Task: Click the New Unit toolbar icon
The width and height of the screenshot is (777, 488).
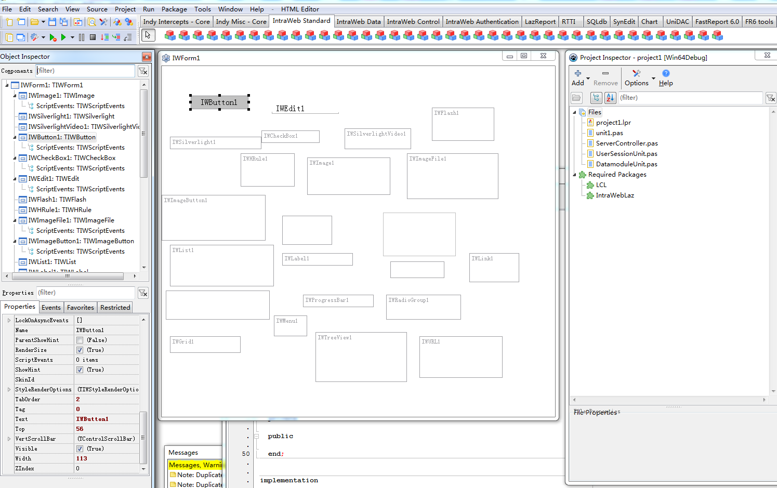Action: (x=9, y=22)
